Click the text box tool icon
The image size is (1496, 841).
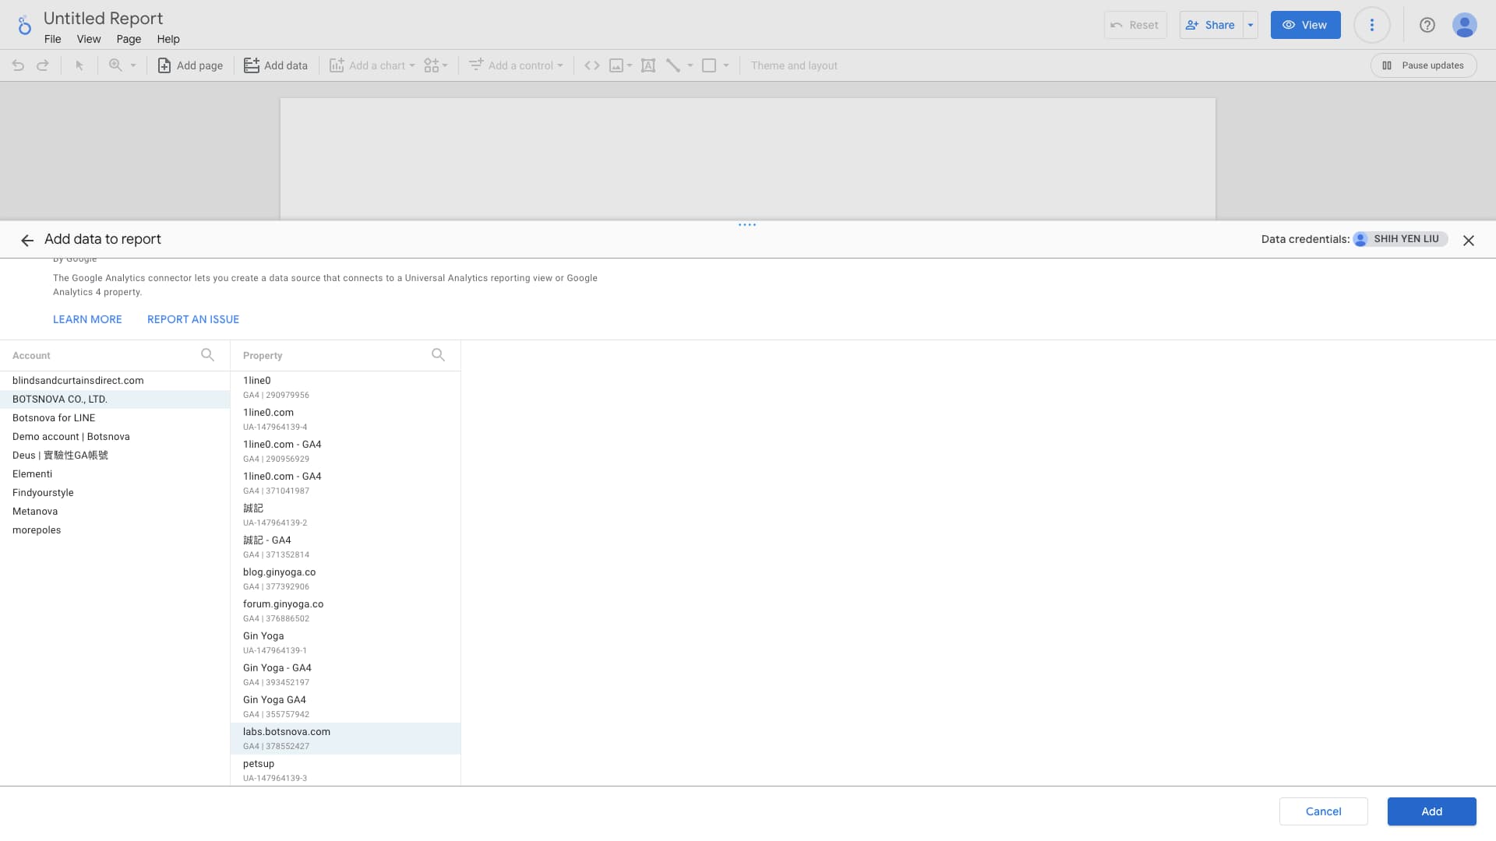648,65
